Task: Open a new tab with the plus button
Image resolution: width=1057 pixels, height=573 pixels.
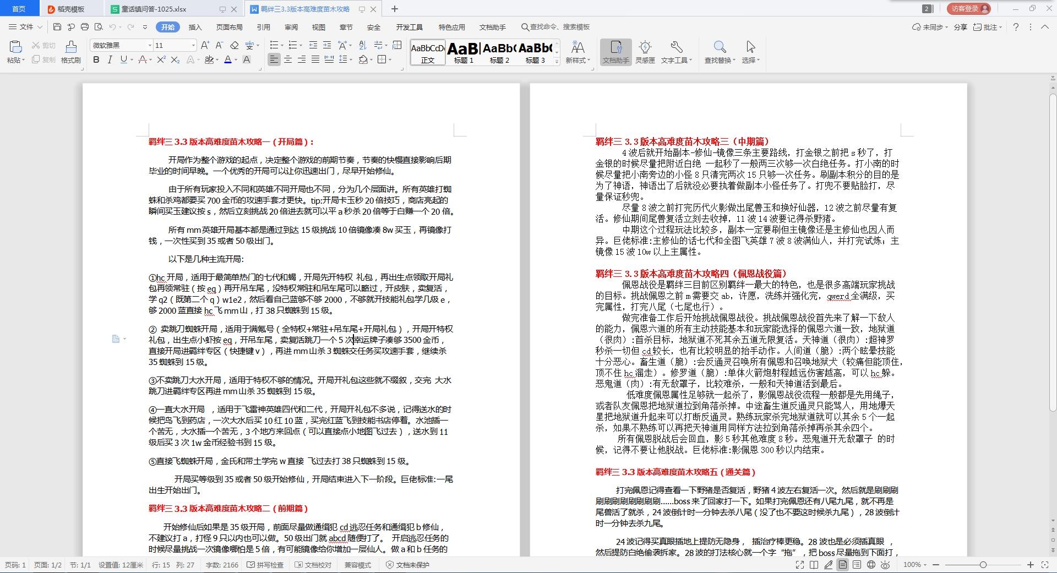Action: [x=394, y=9]
